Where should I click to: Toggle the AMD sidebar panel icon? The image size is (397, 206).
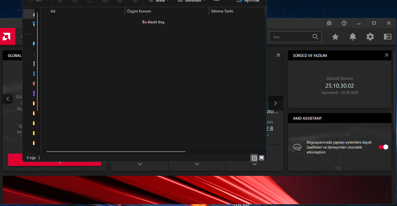click(x=388, y=37)
